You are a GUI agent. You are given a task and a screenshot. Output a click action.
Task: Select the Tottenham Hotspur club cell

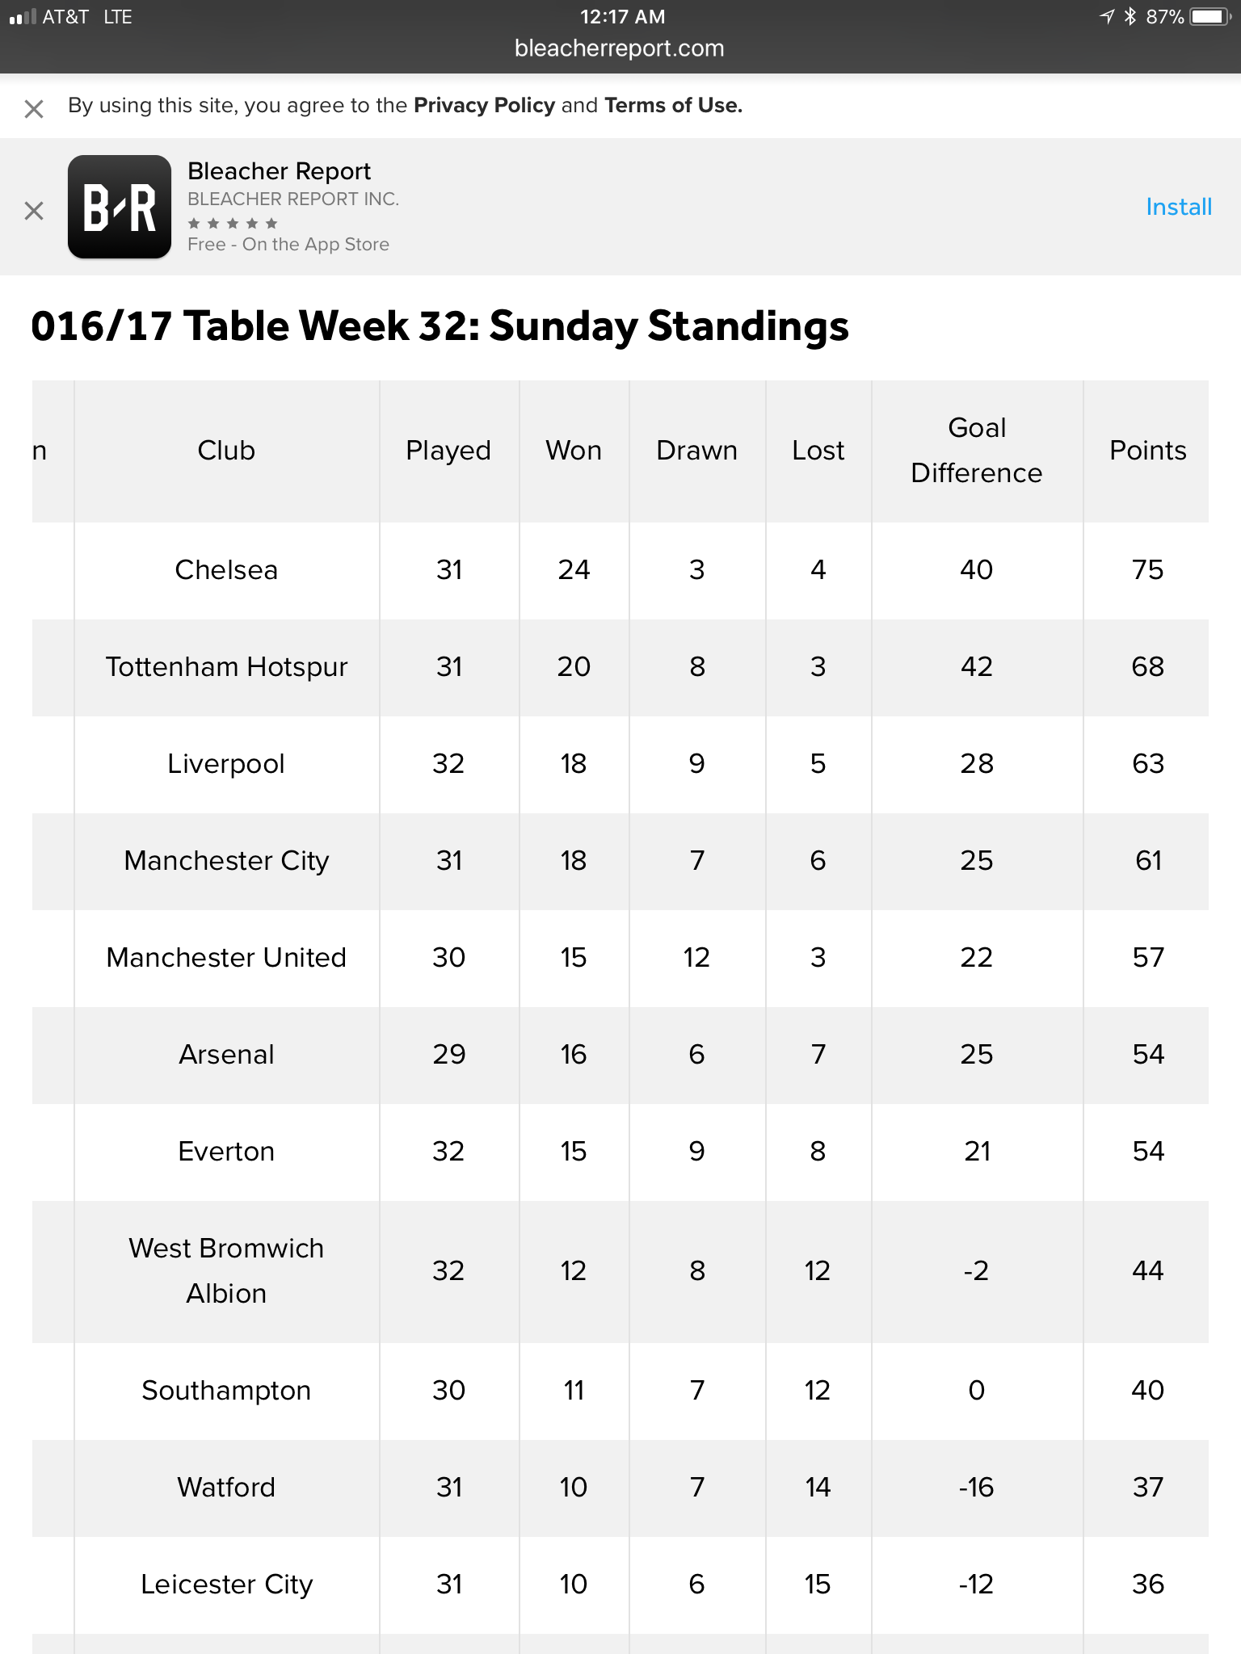[x=226, y=667]
